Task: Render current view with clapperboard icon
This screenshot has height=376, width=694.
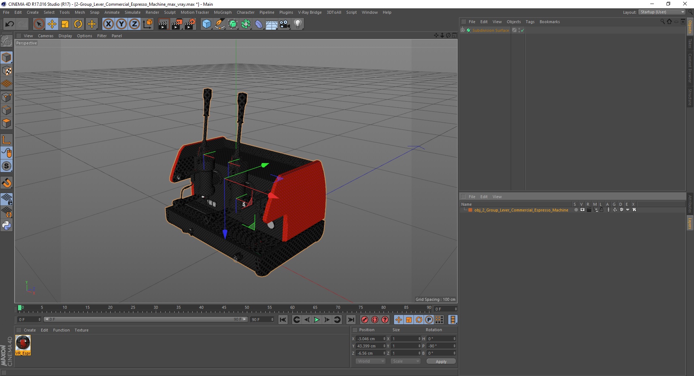Action: pos(163,24)
